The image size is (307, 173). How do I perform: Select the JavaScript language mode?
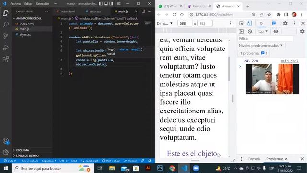(x=90, y=161)
